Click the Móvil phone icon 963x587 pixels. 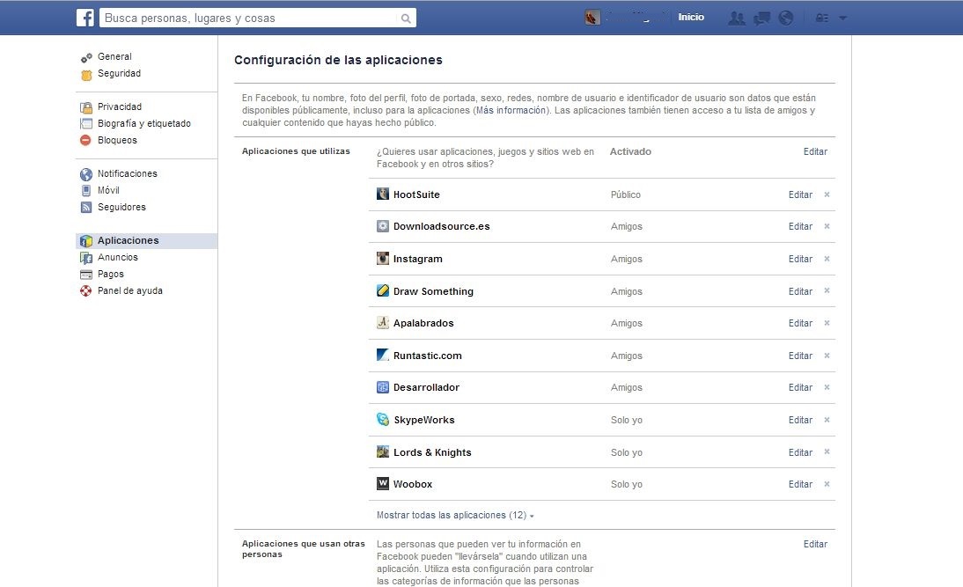point(86,190)
